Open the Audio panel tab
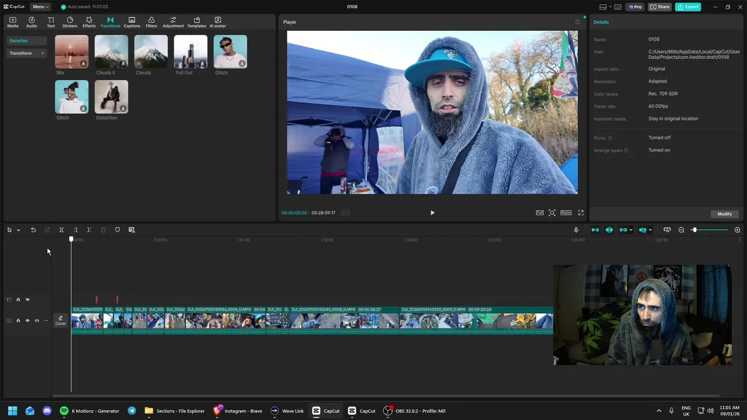 [x=32, y=22]
